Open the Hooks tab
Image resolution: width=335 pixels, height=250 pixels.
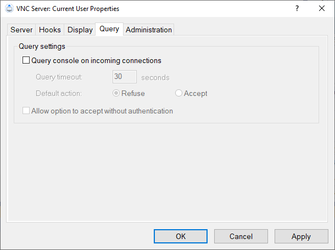(50, 30)
